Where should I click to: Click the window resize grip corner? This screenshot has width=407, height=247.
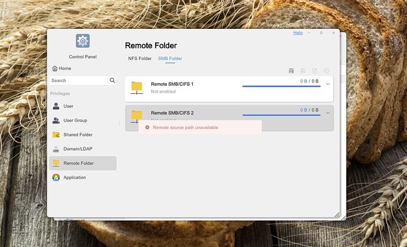[337, 215]
